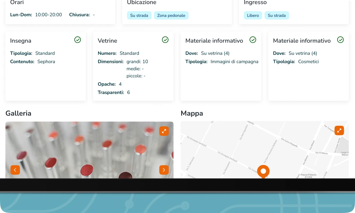The image size is (355, 213).
Task: Click checkmark on Immagini di campagna card
Action: coord(253,40)
